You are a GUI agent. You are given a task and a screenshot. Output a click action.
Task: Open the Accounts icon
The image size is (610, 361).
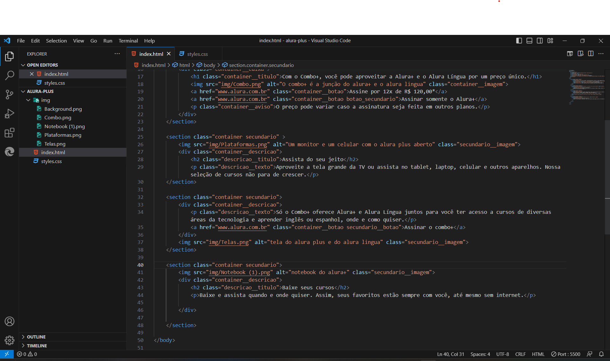10,321
